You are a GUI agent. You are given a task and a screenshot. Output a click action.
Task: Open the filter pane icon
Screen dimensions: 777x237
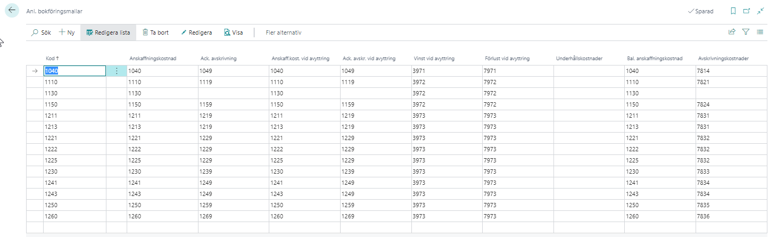(746, 32)
